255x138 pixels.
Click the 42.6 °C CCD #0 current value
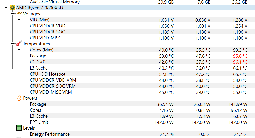coord(166,62)
